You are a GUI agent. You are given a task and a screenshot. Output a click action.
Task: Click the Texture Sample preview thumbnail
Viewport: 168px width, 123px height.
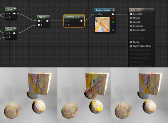click(x=102, y=24)
